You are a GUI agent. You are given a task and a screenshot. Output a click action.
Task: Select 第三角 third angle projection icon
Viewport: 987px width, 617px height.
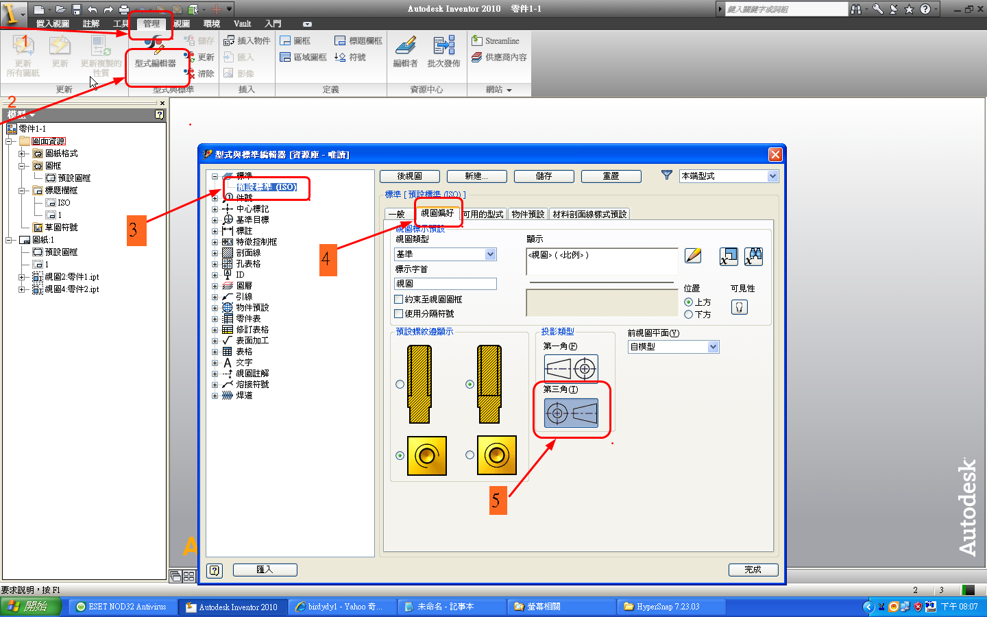(571, 413)
